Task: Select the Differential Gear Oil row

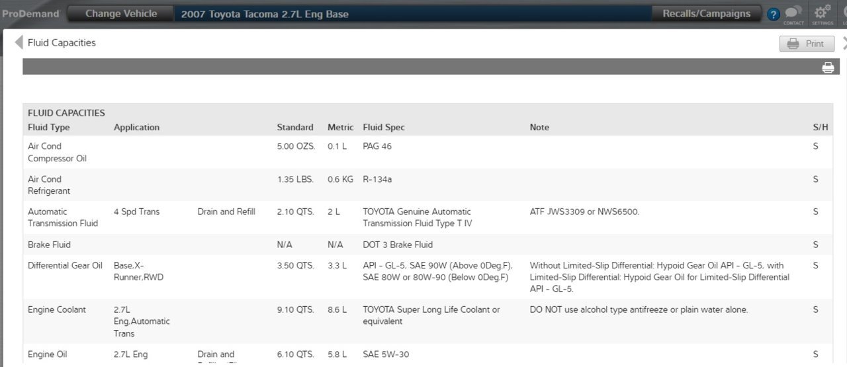Action: point(428,277)
